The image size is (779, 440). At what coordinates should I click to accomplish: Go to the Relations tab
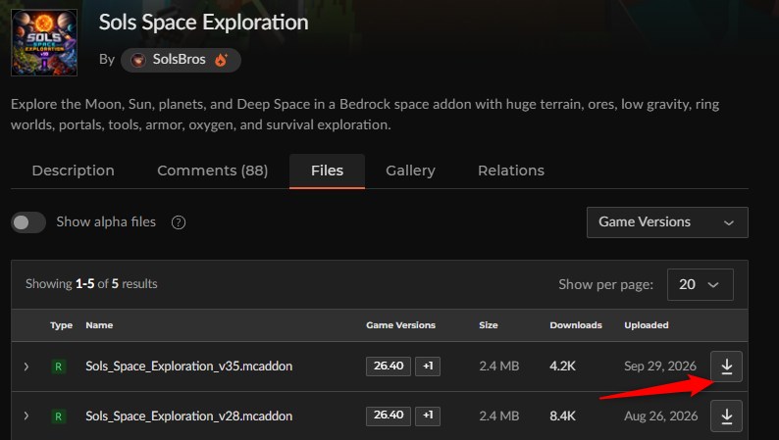tap(511, 171)
